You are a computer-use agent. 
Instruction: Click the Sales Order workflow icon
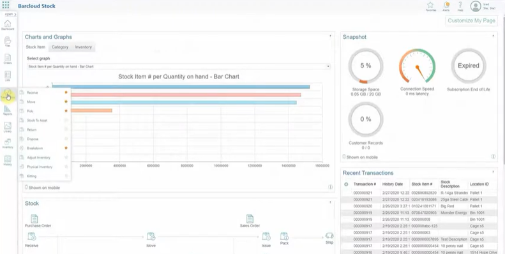(250, 219)
